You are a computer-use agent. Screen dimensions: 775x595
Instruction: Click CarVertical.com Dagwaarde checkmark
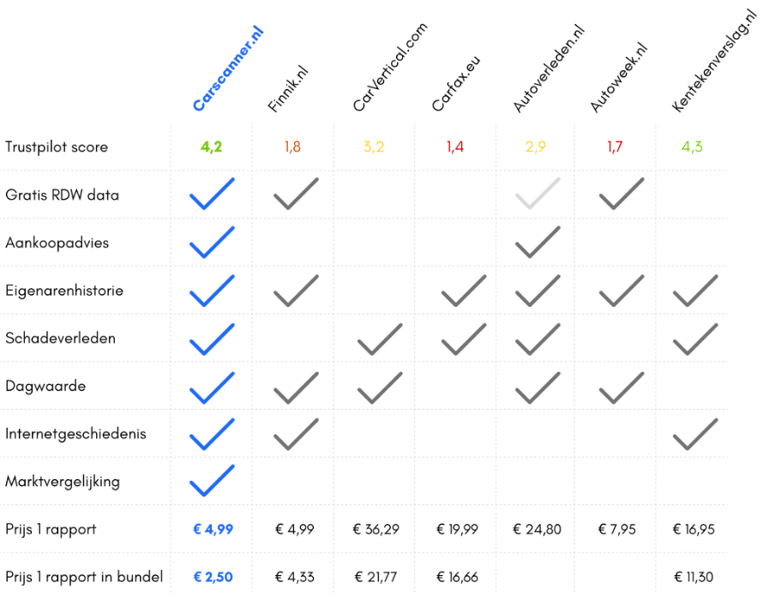click(x=380, y=387)
